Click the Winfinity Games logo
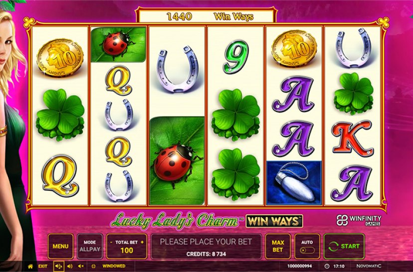This screenshot has width=413, height=272. (x=359, y=220)
